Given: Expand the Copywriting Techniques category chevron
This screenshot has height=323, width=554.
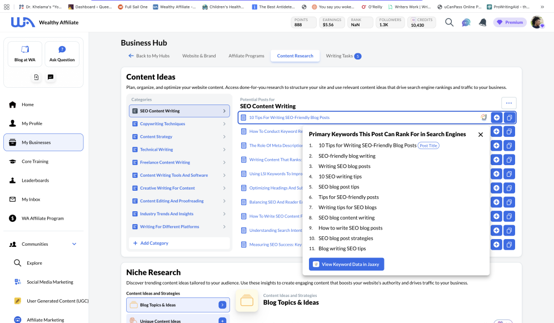Looking at the screenshot, I should (x=224, y=124).
